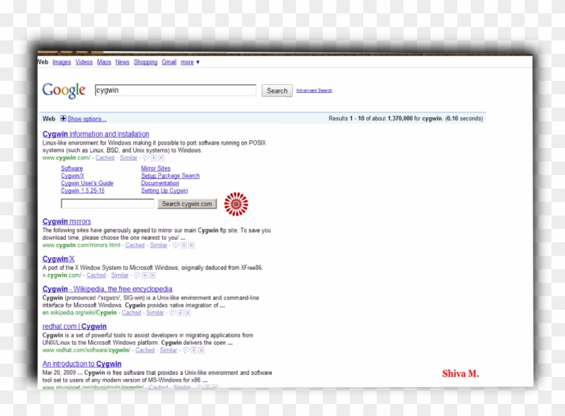The image size is (565, 416).
Task: Open the Setting Up Cygwin sitelink
Action: (x=164, y=190)
